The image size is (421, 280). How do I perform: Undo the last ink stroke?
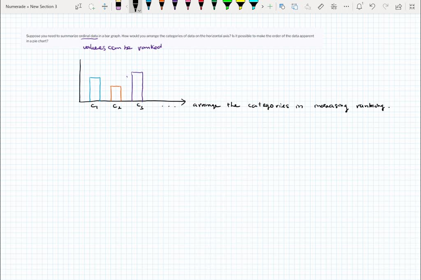[372, 7]
